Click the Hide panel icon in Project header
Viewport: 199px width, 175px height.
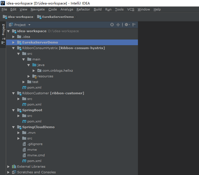click(134, 25)
